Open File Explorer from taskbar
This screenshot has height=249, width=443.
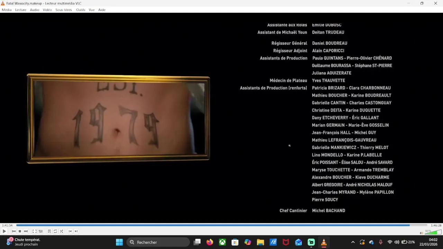coord(260,242)
